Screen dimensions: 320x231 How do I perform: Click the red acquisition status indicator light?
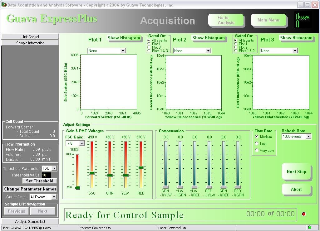pos(304,214)
